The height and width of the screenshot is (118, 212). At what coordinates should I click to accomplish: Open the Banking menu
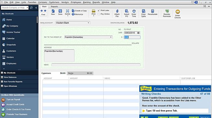tap(87, 2)
